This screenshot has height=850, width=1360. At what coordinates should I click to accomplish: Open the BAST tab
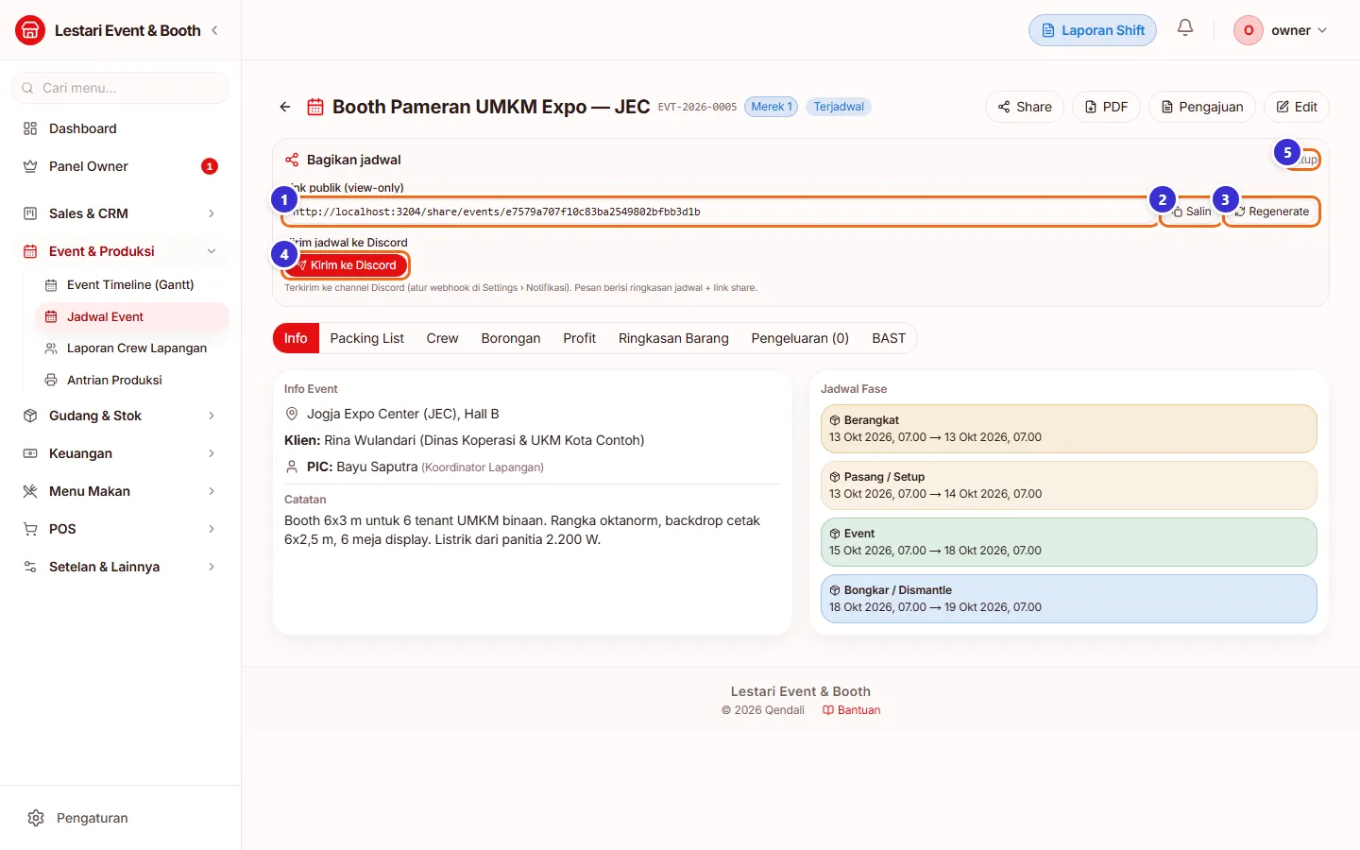click(x=889, y=338)
